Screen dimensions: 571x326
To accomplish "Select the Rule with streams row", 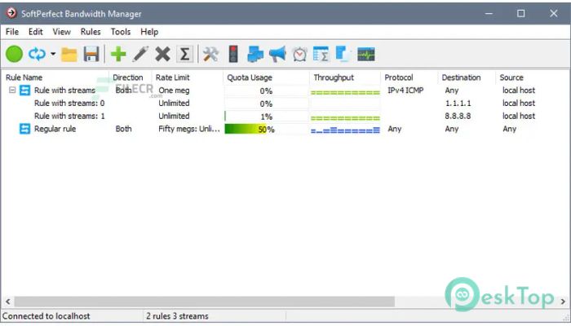I will [x=285, y=90].
